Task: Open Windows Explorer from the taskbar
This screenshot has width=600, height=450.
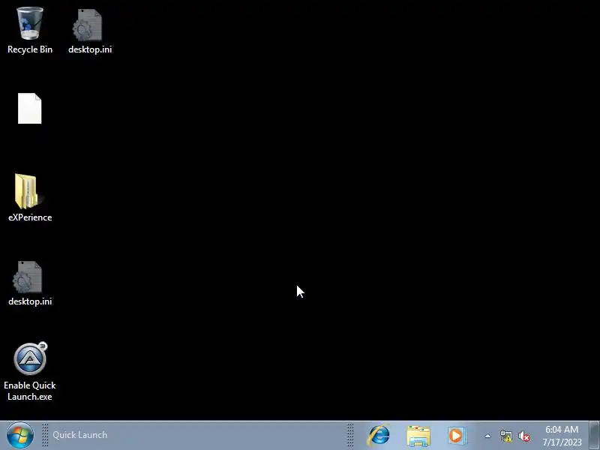Action: coord(418,436)
